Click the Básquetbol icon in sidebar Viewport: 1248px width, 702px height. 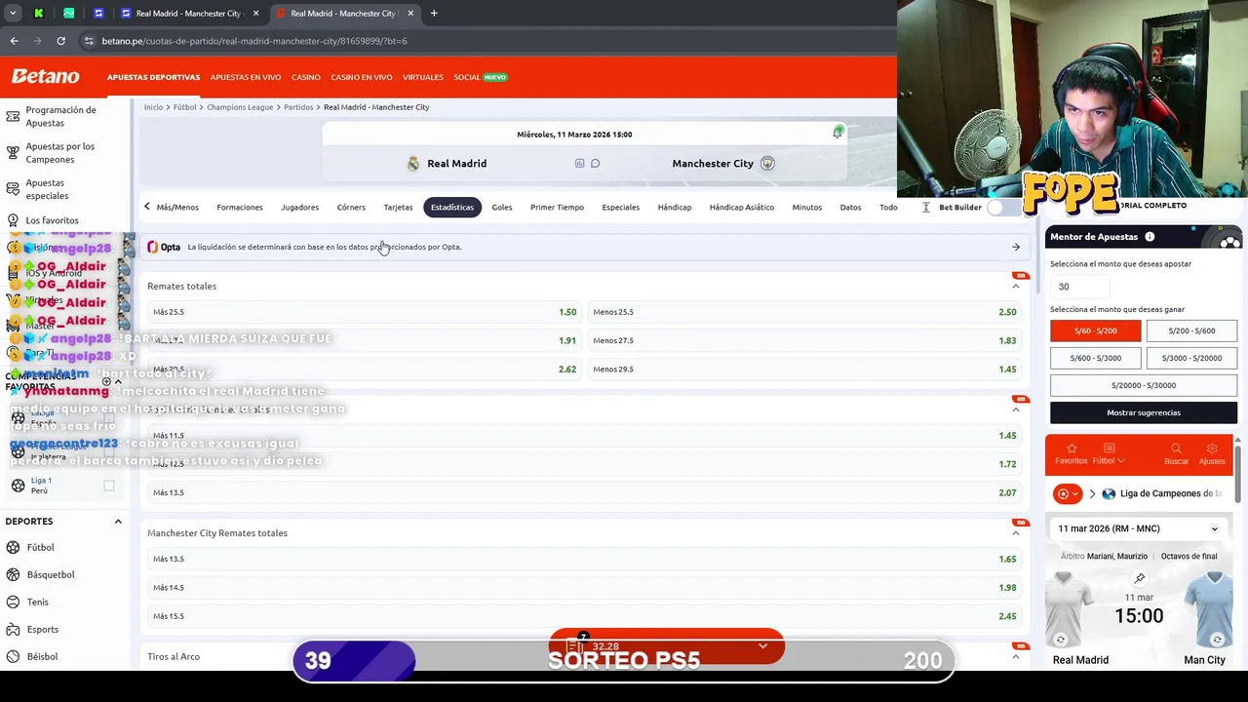[14, 574]
